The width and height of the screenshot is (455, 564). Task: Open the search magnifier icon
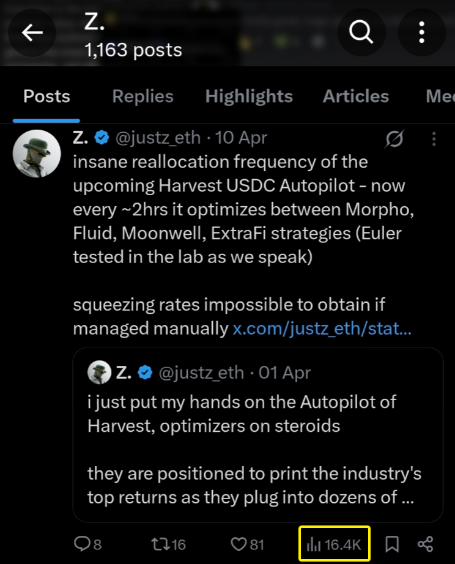coord(361,33)
